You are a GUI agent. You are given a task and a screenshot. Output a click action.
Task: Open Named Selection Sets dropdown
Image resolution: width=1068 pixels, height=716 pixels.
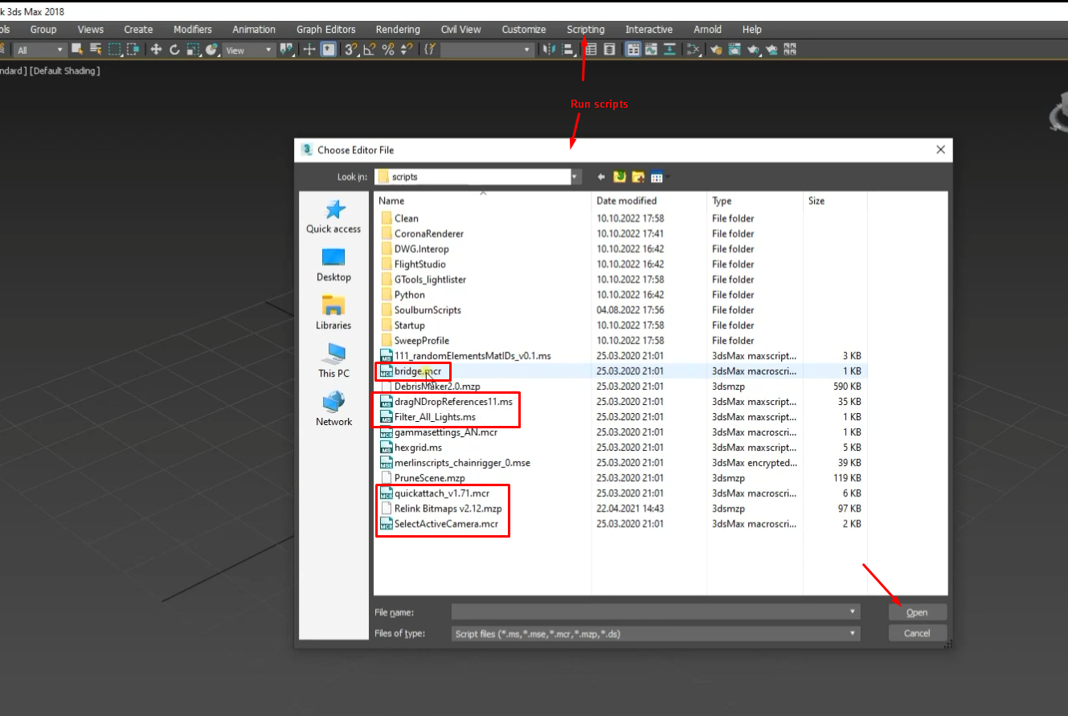(x=487, y=50)
